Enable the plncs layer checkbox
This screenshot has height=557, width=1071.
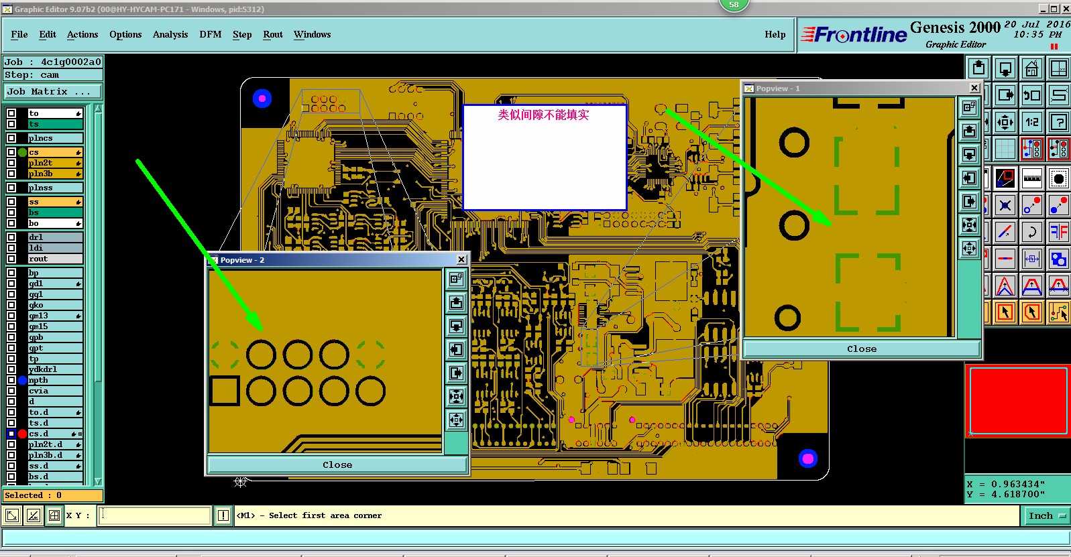(11, 138)
